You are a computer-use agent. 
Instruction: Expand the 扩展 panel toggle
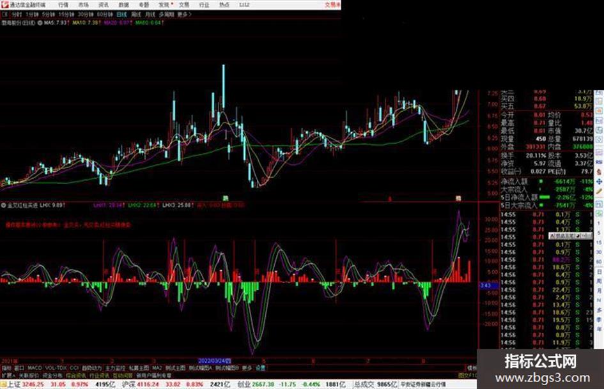point(8,376)
